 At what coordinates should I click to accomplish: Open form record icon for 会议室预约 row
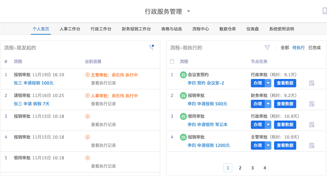click(312, 83)
